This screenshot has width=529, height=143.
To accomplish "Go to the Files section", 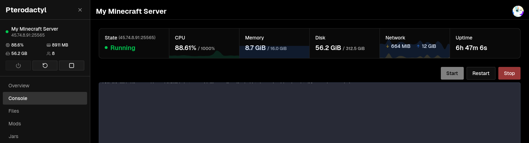I will point(45,111).
